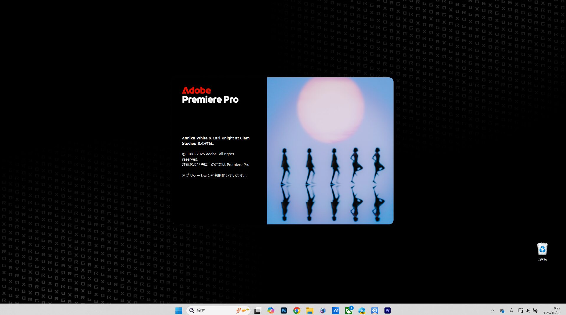Open the Windows Start menu
The height and width of the screenshot is (315, 566).
pos(179,311)
